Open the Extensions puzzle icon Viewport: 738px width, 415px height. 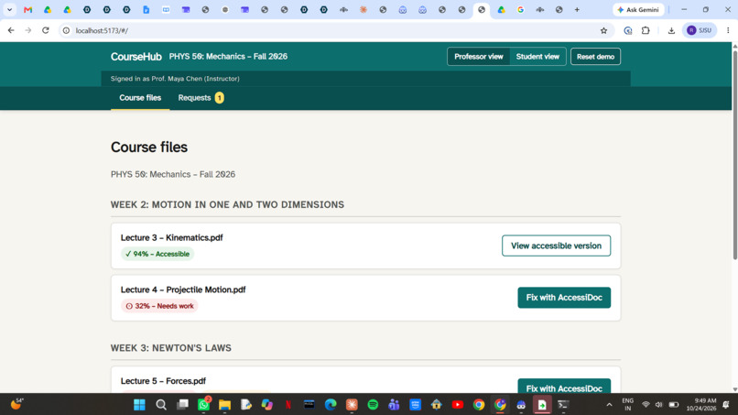tap(646, 30)
